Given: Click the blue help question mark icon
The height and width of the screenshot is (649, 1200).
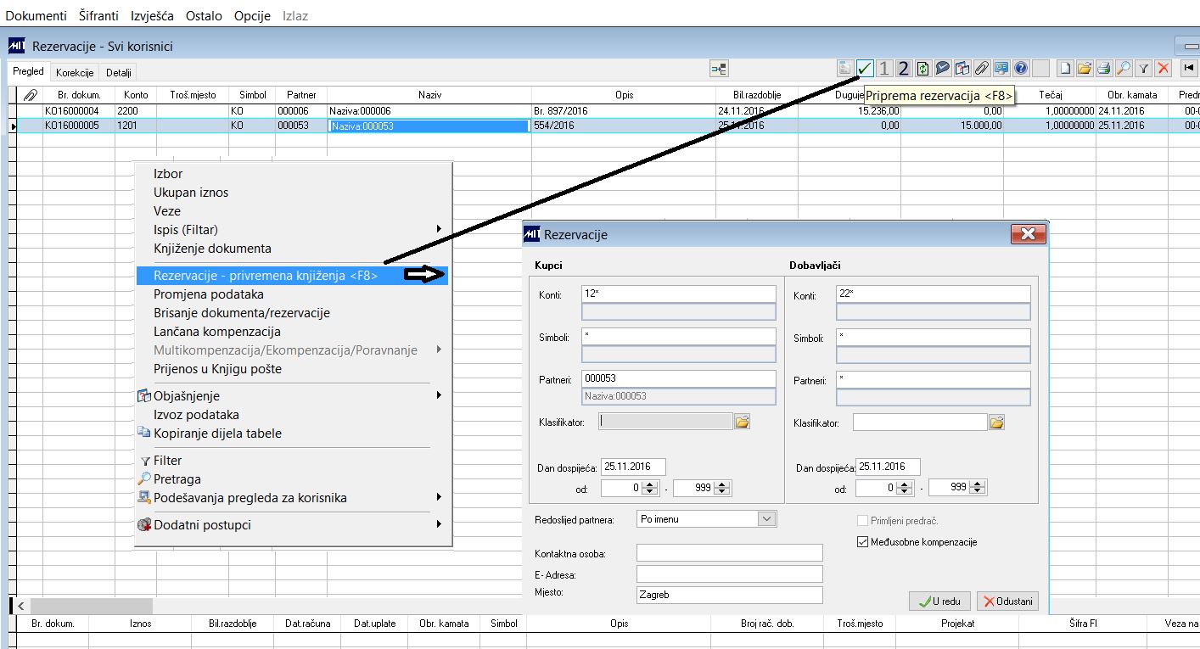Looking at the screenshot, I should [1021, 69].
